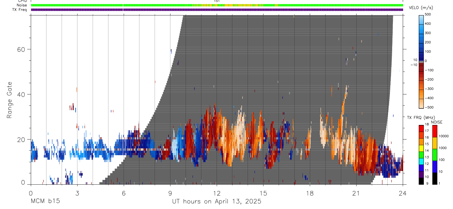Click the 6 tick on UT hours axis
Viewport: 453px width, 209px height.
click(x=124, y=193)
